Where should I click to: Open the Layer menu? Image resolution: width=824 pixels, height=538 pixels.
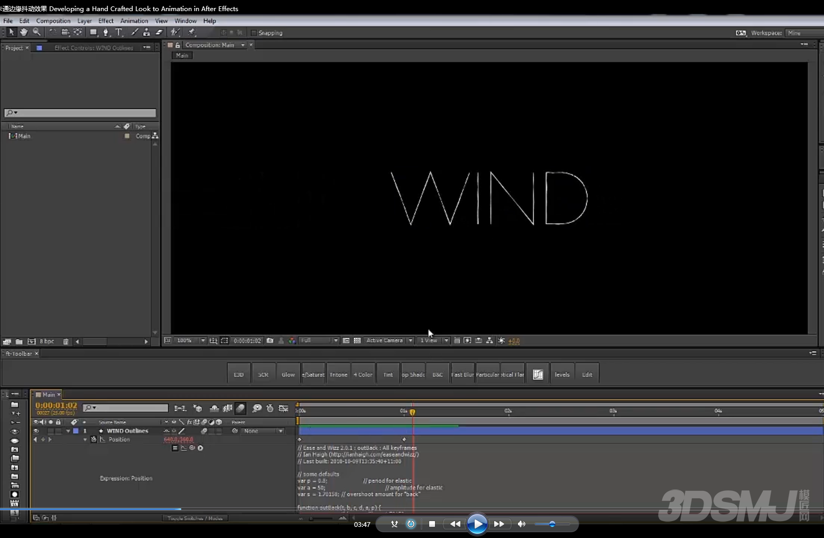[x=85, y=21]
